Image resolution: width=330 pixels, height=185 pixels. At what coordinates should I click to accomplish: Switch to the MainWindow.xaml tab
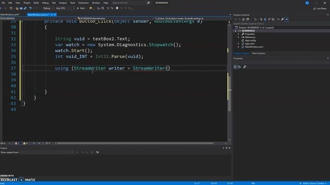[x=10, y=15]
